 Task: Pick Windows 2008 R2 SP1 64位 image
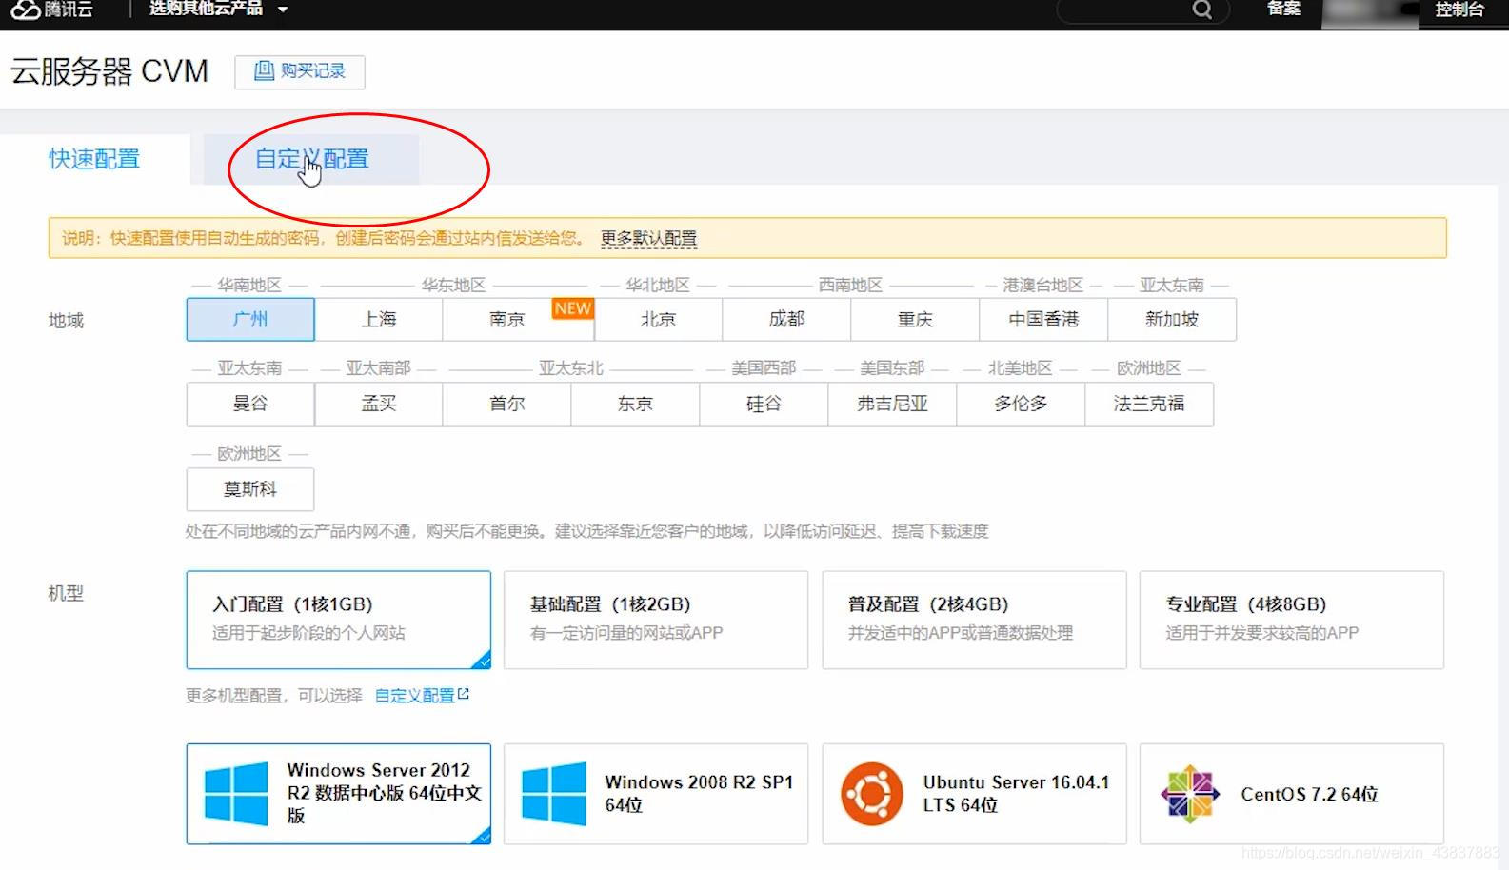point(656,794)
